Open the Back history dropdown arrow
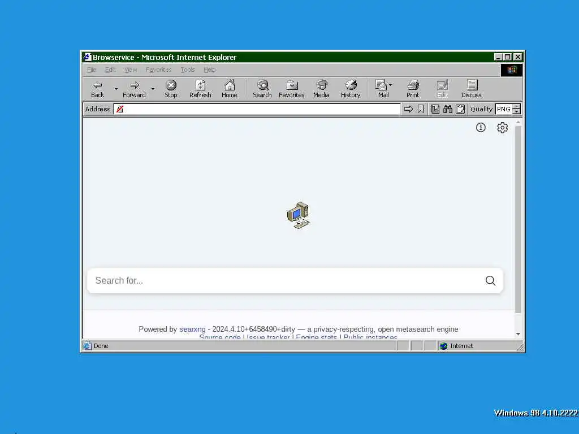The height and width of the screenshot is (434, 579). [x=116, y=89]
